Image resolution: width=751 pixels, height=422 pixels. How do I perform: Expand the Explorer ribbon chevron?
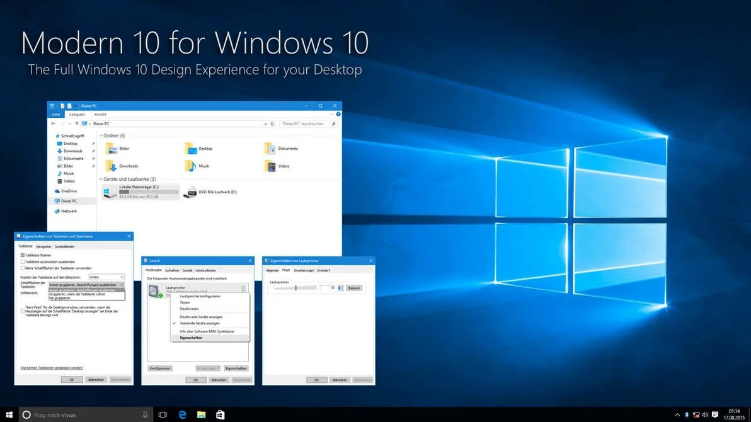click(331, 114)
